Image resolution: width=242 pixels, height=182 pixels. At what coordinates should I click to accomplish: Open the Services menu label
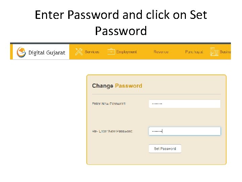[92, 52]
